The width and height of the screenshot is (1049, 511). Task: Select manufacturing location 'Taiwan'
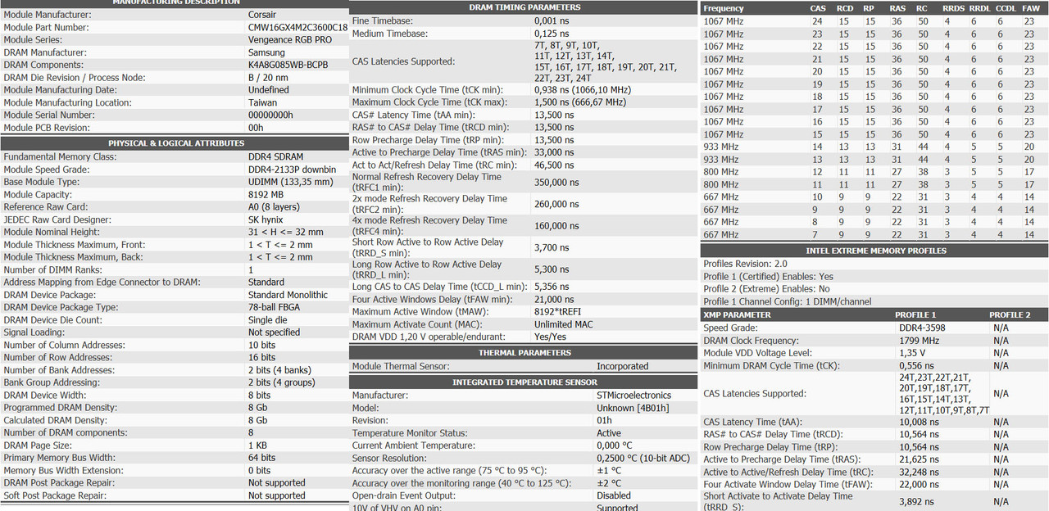point(263,102)
